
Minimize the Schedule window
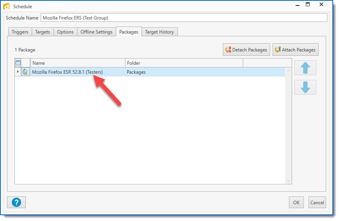[298, 5]
